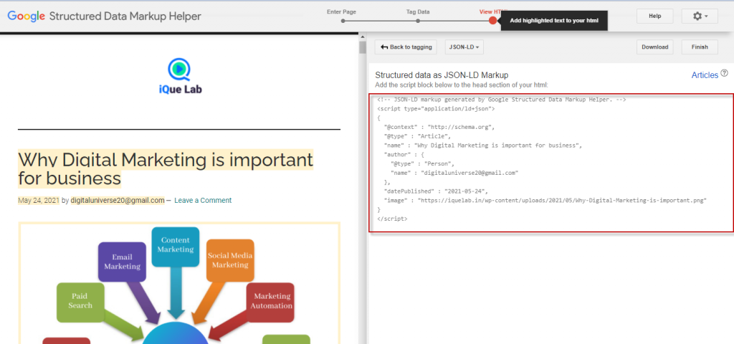734x344 pixels.
Task: Click the page preview scrollbar thumb
Action: [362, 48]
